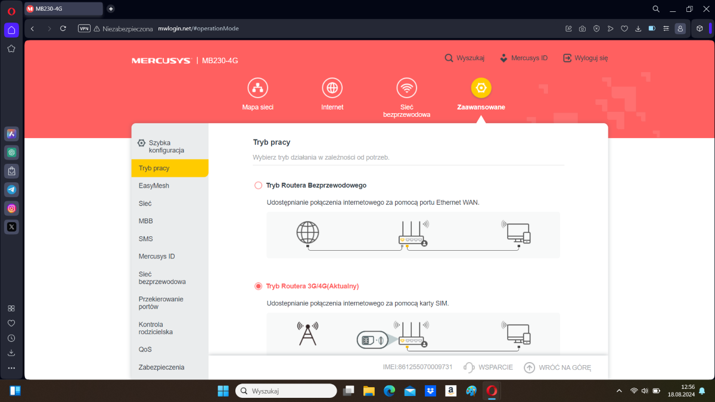Open Instagram in Opera sidebar

pos(11,208)
